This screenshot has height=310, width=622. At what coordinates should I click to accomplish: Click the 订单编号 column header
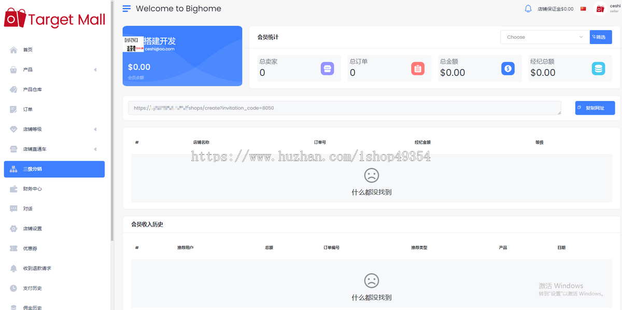click(331, 248)
